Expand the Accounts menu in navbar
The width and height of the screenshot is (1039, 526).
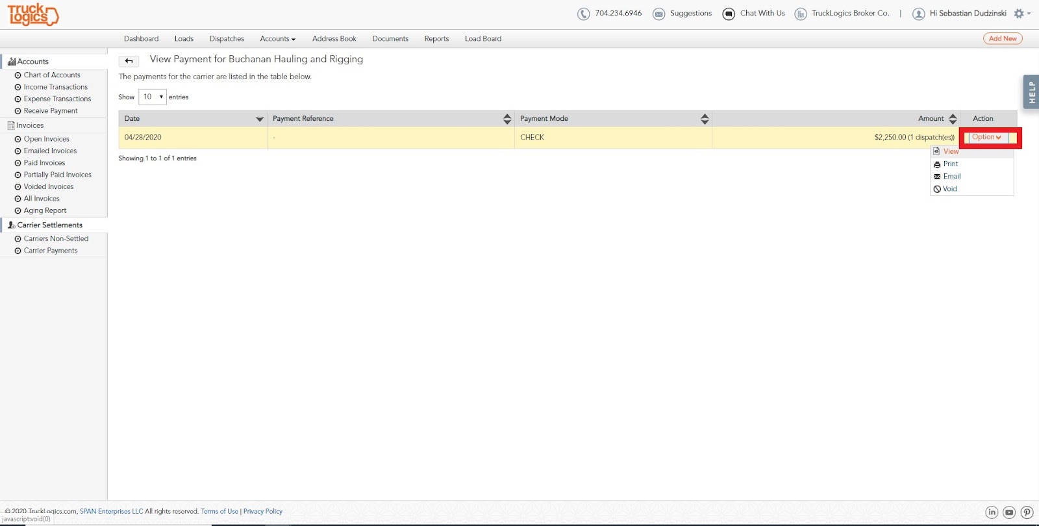click(x=277, y=39)
